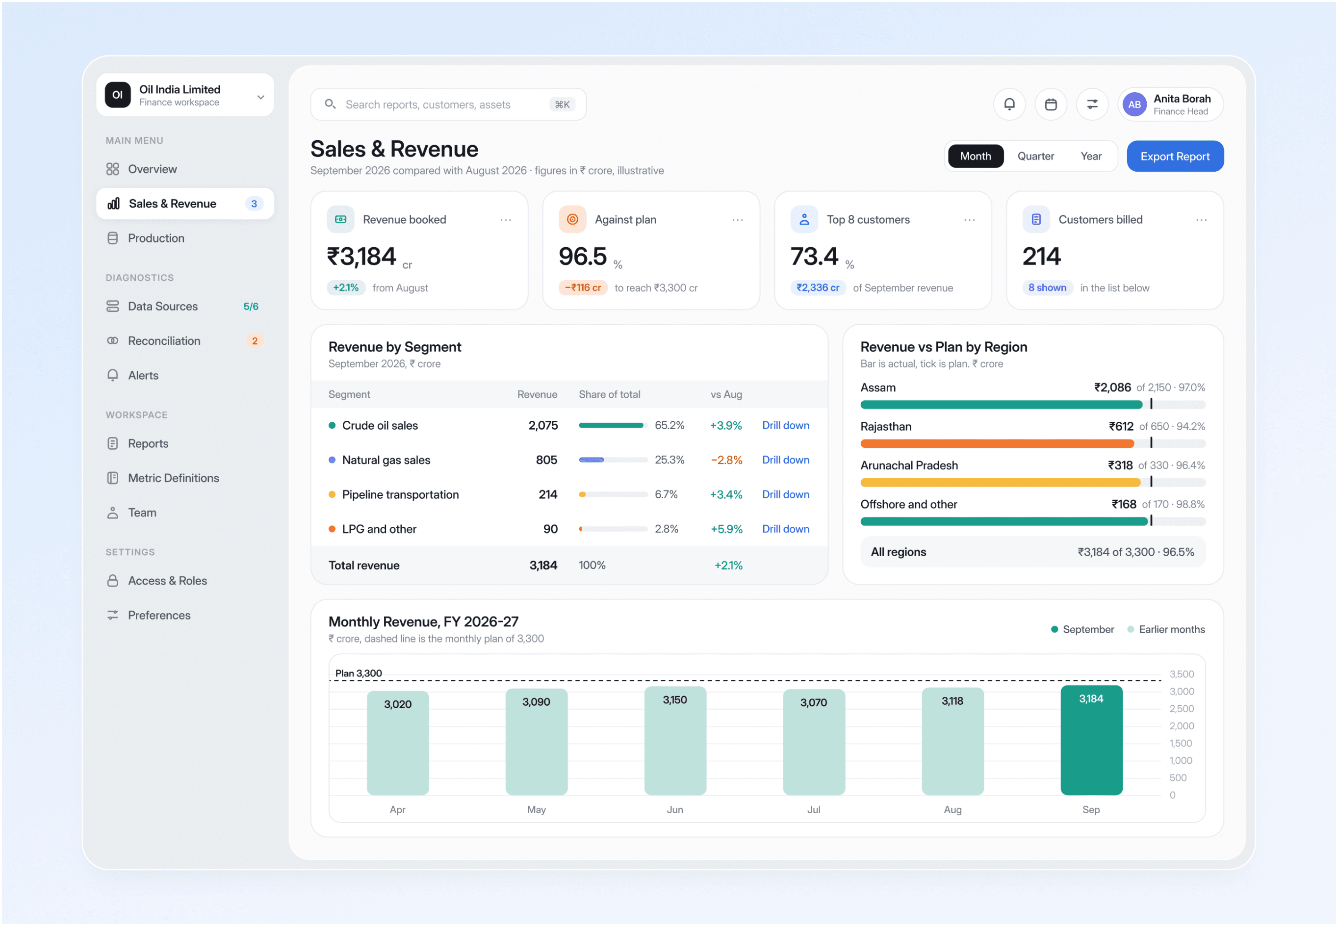Image resolution: width=1338 pixels, height=926 pixels.
Task: Open the calendar icon in header
Action: tap(1051, 104)
